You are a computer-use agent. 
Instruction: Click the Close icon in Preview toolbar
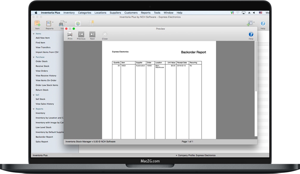105,34
